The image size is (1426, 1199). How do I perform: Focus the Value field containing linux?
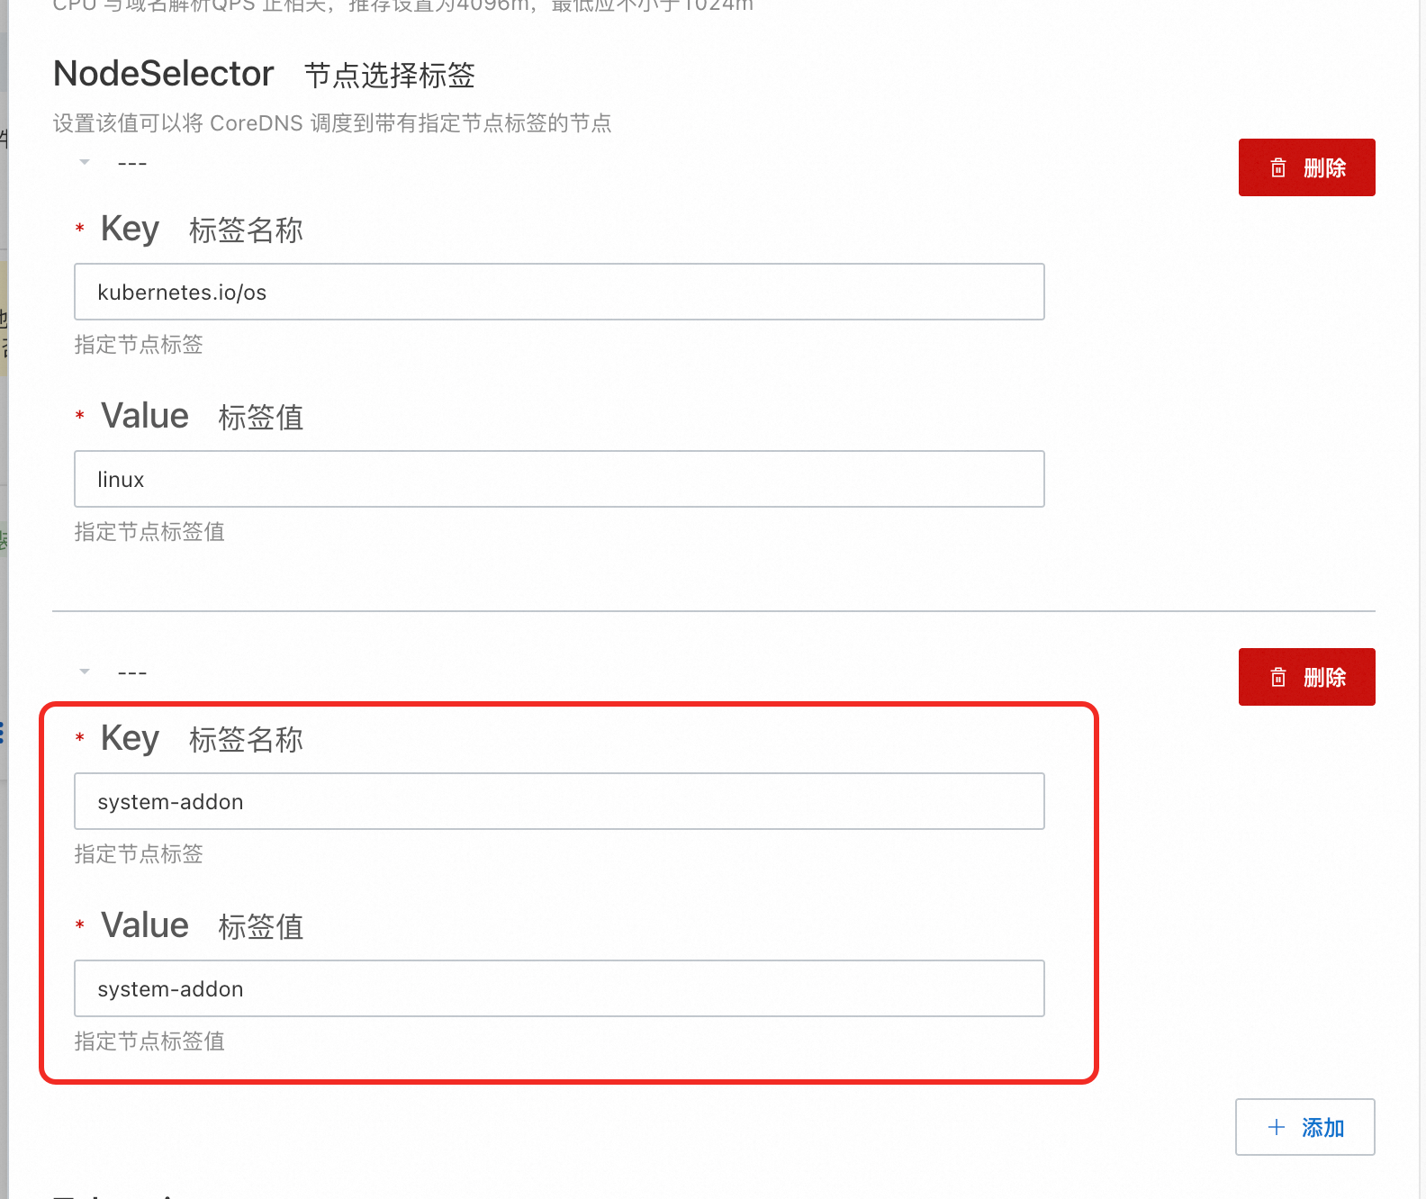(x=559, y=479)
